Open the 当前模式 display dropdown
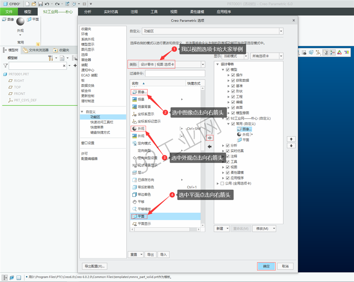This screenshot has height=282, width=354. [x=246, y=56]
